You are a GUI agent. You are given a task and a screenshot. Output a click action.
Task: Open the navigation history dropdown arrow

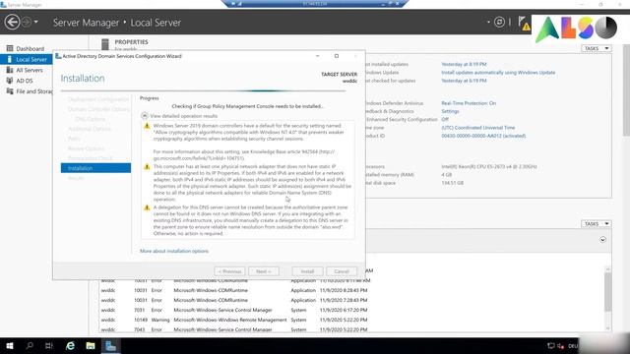[36, 22]
